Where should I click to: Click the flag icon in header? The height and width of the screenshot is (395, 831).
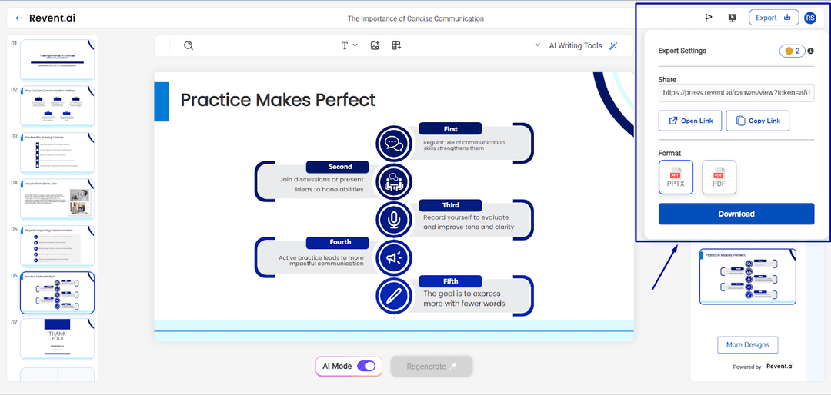click(709, 18)
